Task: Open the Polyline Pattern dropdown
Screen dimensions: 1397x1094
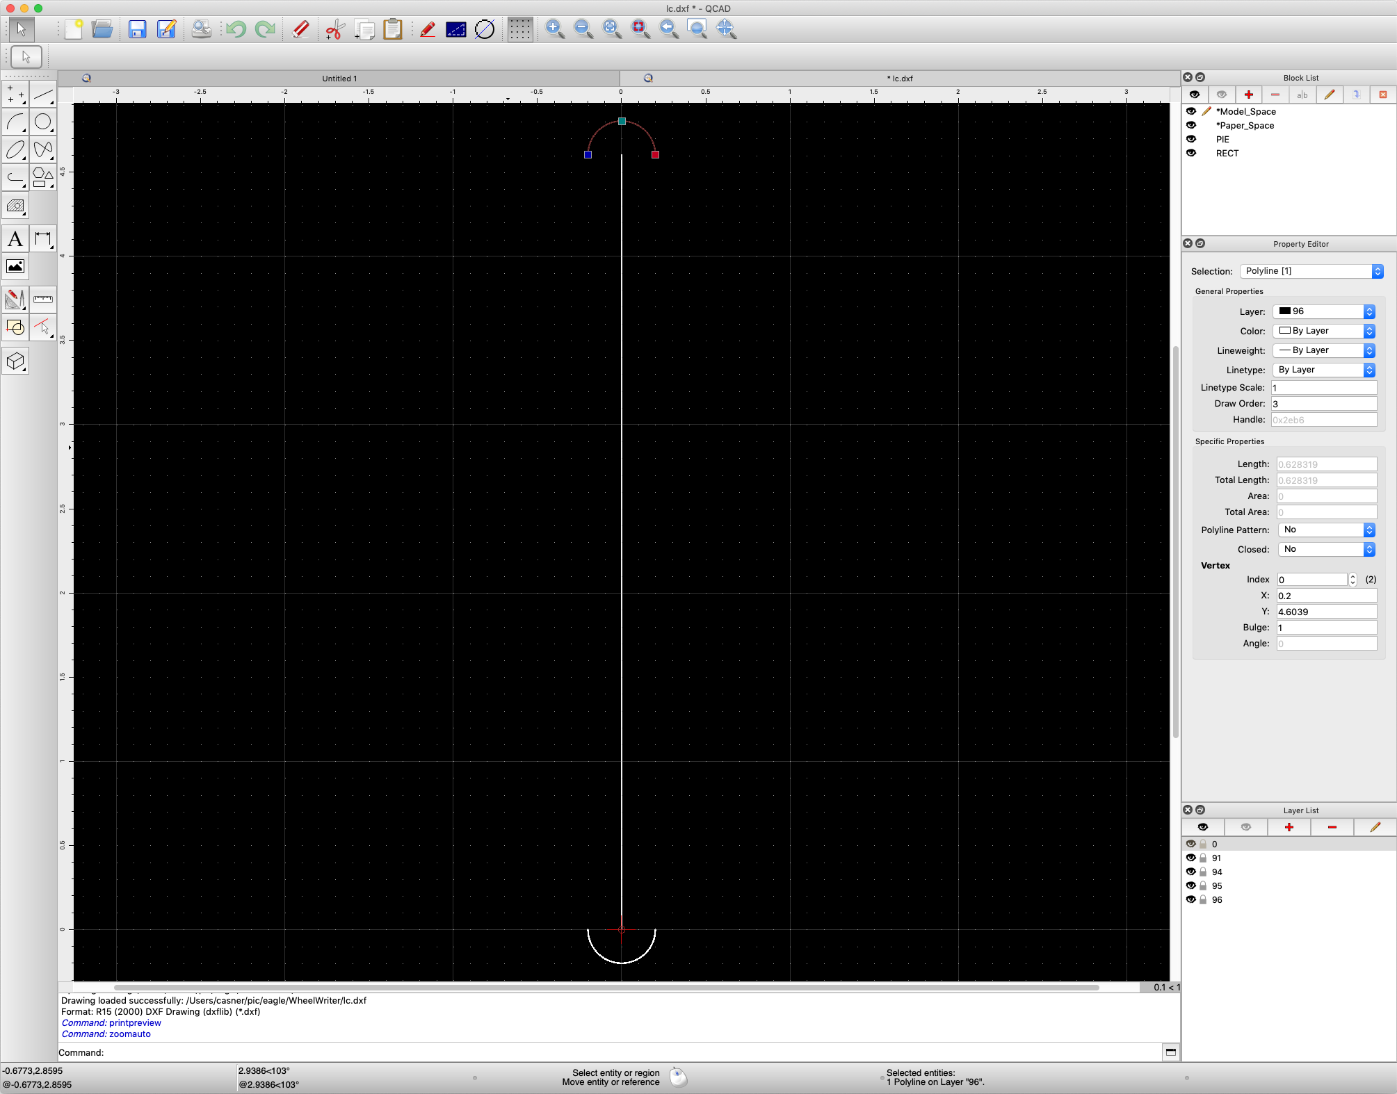Action: [1327, 530]
